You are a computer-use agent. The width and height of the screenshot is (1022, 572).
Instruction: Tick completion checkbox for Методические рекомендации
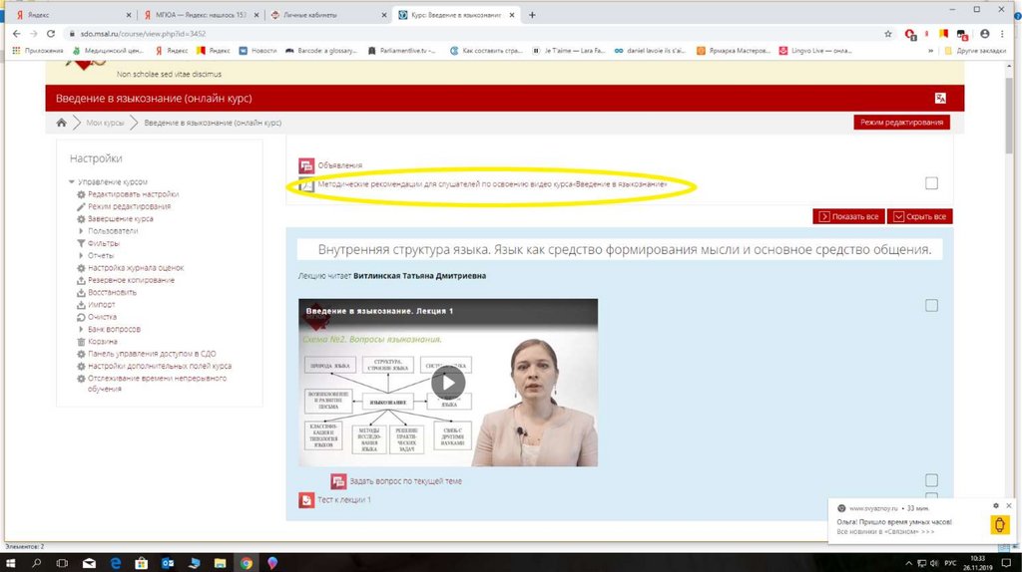click(931, 183)
